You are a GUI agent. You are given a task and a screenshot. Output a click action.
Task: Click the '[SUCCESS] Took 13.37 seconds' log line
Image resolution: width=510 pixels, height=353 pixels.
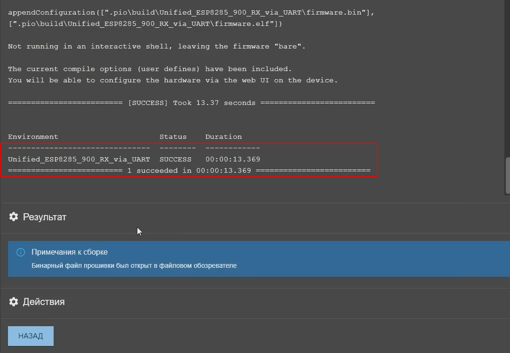coord(191,103)
